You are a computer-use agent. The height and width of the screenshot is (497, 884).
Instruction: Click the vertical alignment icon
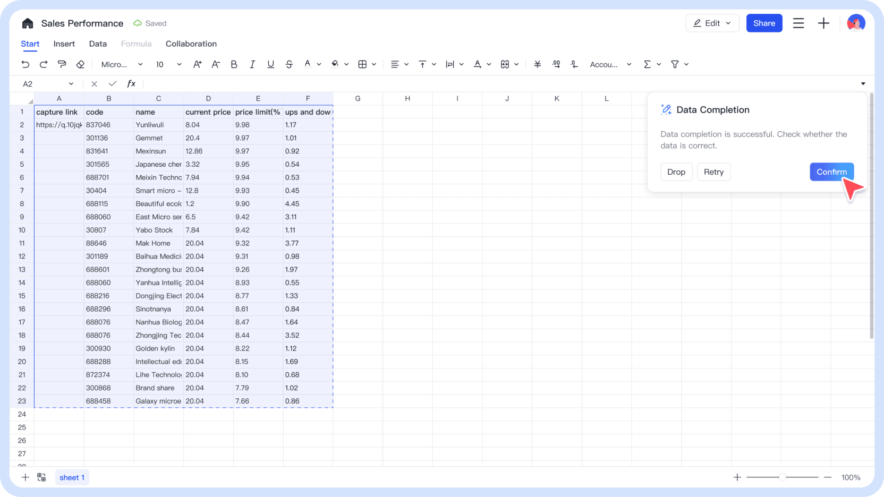[x=422, y=64]
